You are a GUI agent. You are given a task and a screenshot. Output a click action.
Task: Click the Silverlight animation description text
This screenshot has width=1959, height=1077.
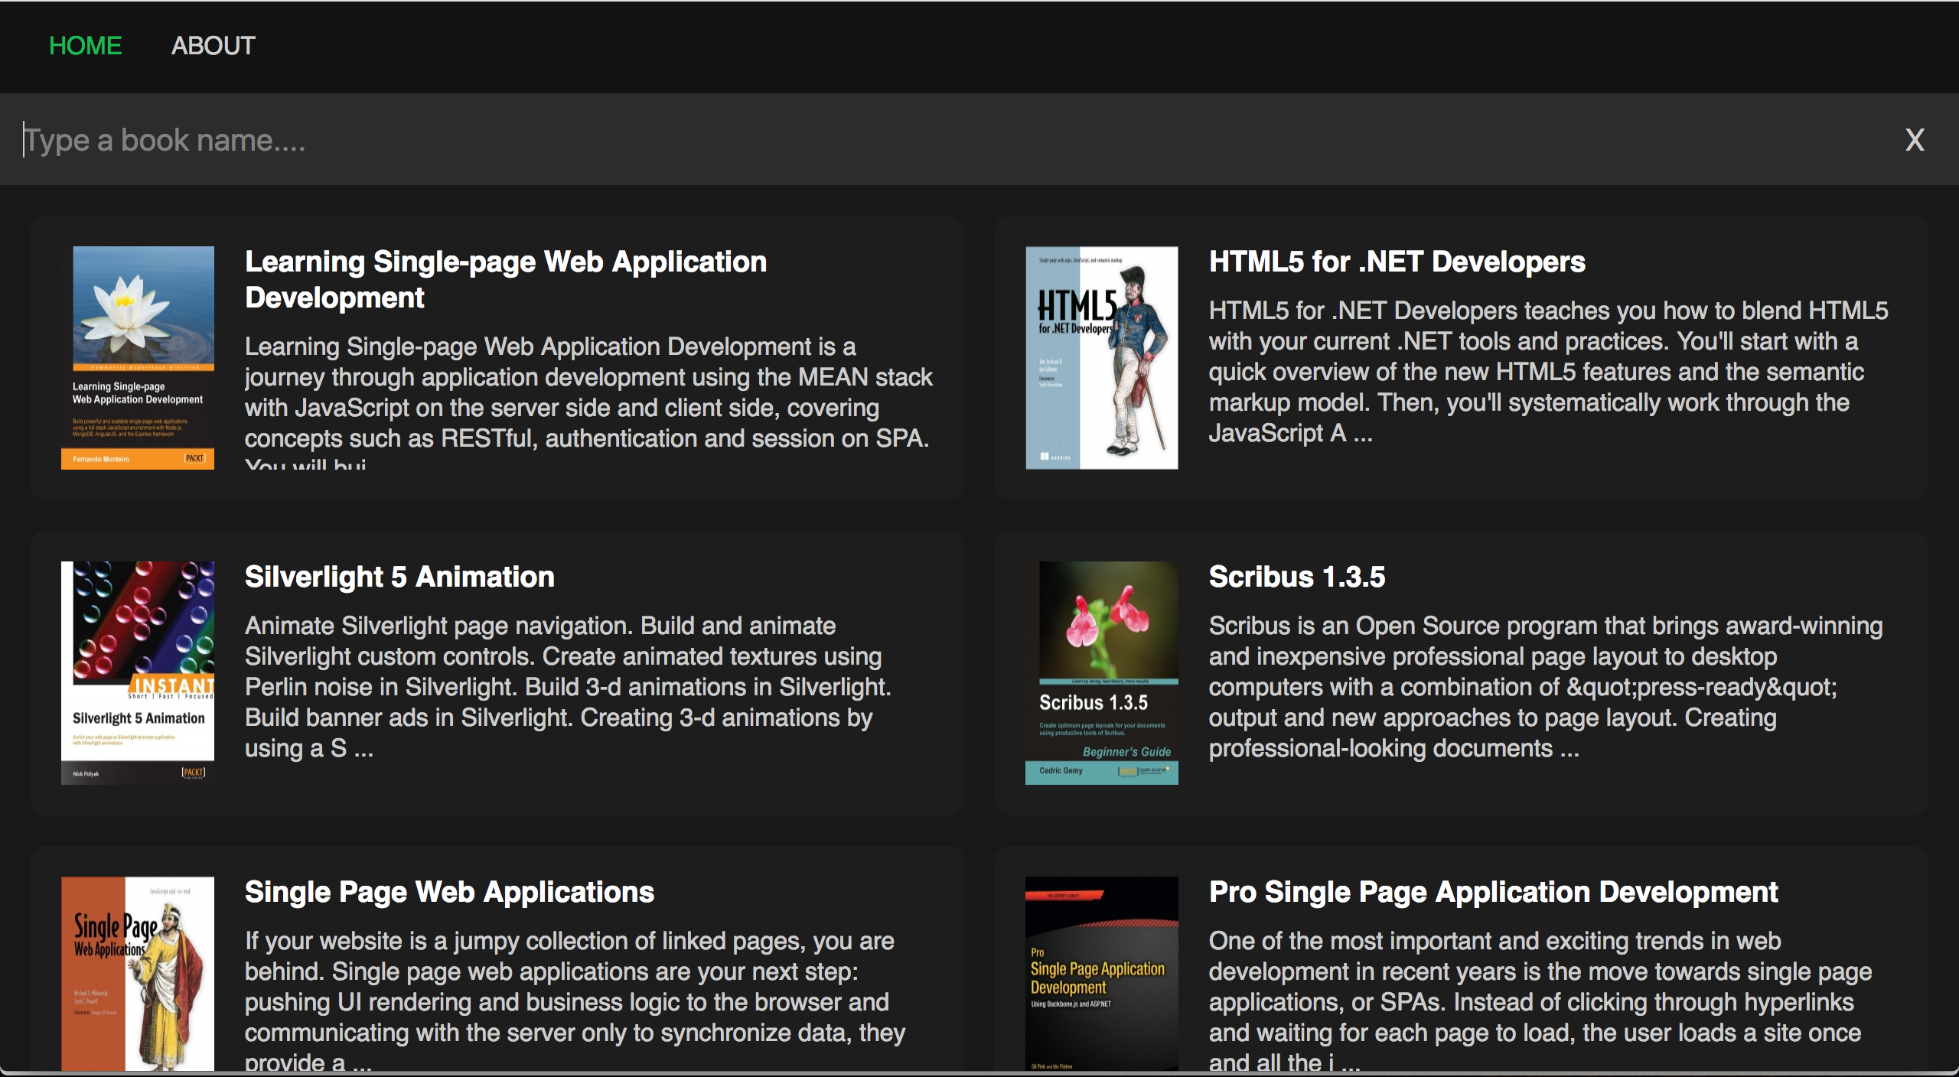[566, 687]
